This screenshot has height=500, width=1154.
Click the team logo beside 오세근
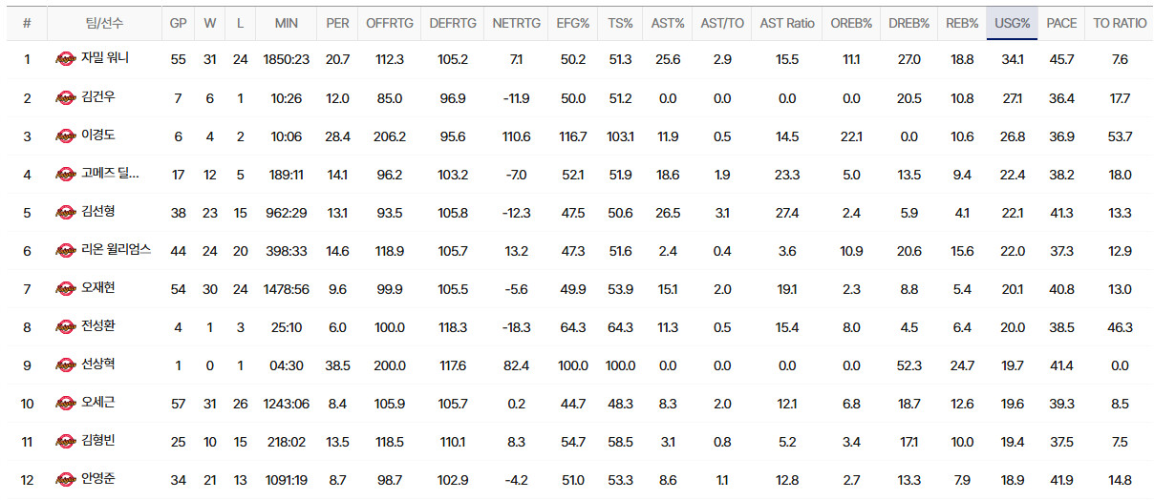[x=65, y=403]
